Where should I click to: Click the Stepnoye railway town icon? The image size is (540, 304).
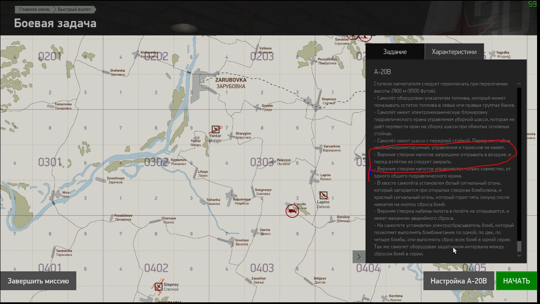(318, 103)
